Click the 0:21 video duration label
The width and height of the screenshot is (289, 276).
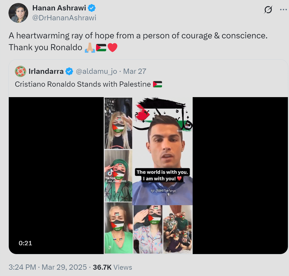pyautogui.click(x=25, y=243)
